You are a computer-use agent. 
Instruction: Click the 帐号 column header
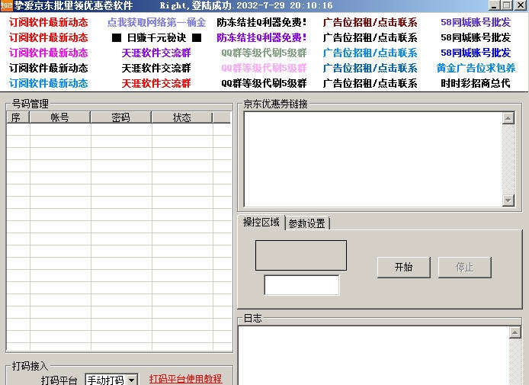pyautogui.click(x=60, y=117)
